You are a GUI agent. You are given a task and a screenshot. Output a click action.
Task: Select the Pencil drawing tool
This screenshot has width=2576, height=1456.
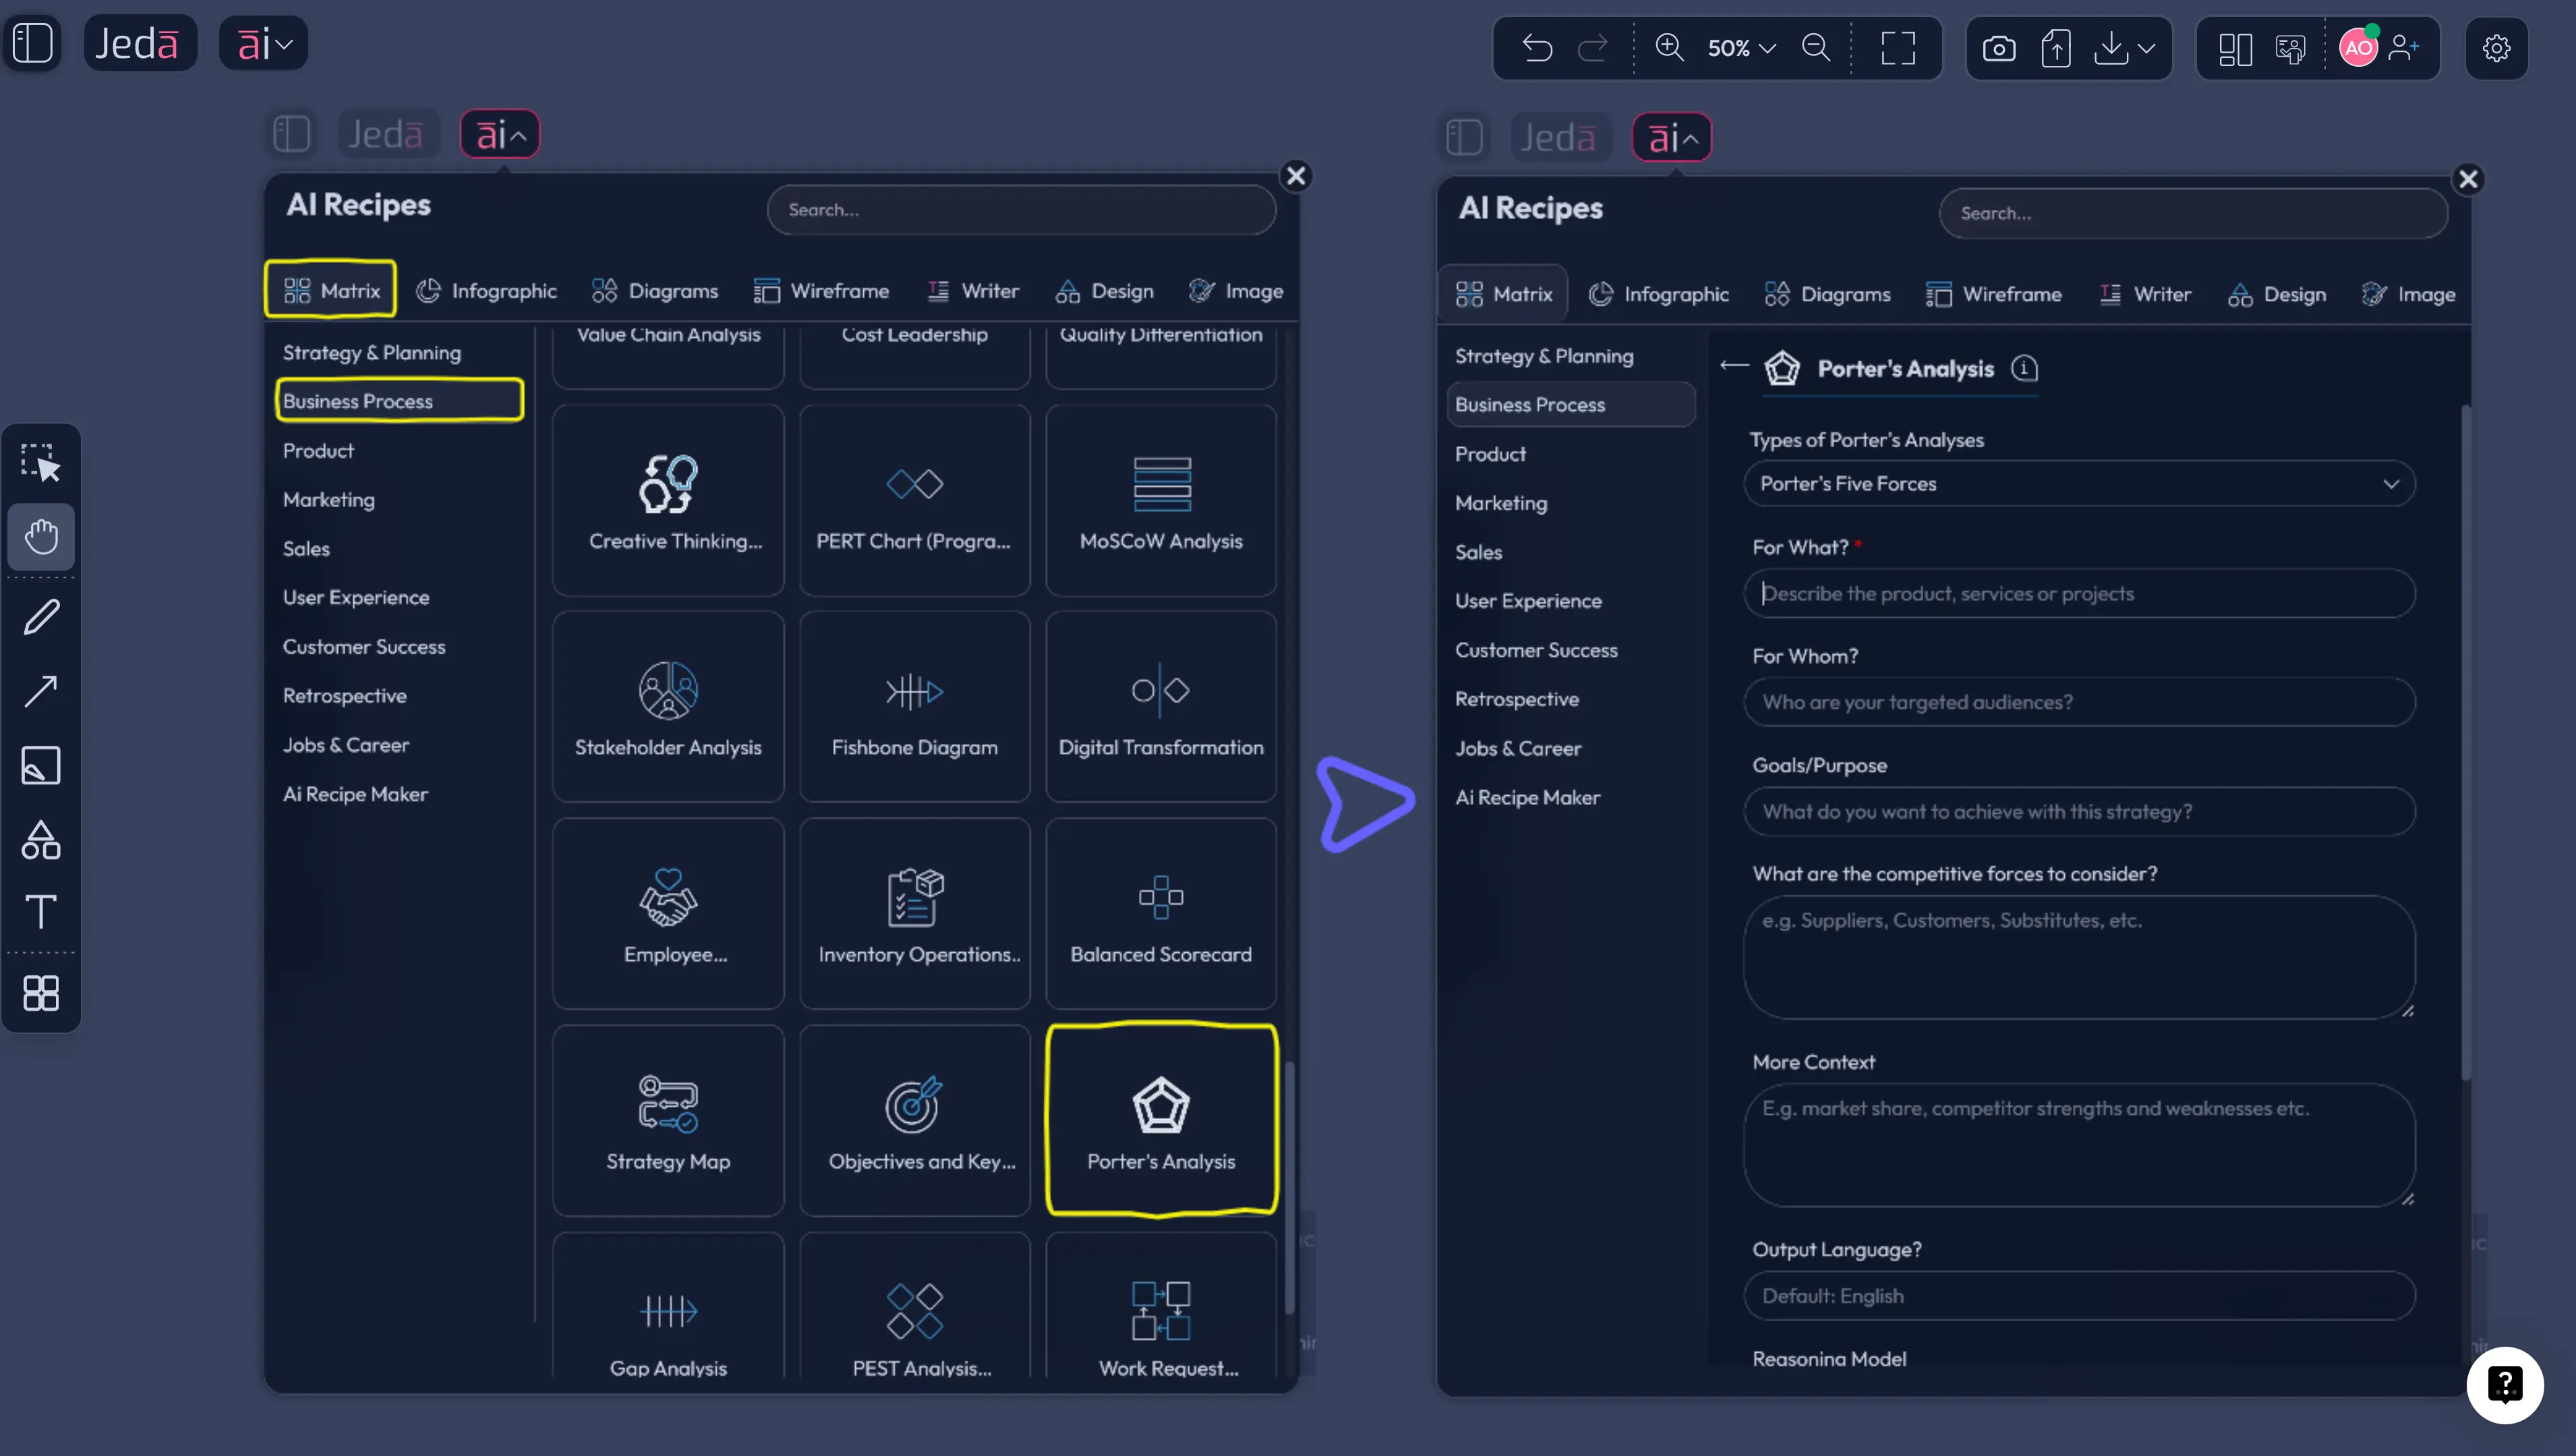pyautogui.click(x=40, y=617)
